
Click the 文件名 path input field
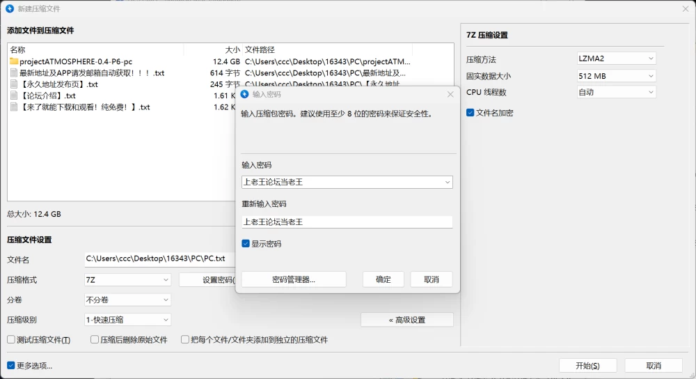point(160,258)
